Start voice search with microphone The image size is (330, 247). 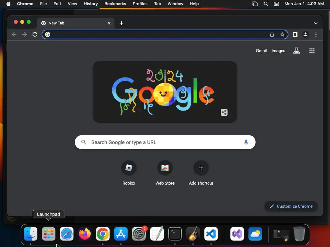246,142
